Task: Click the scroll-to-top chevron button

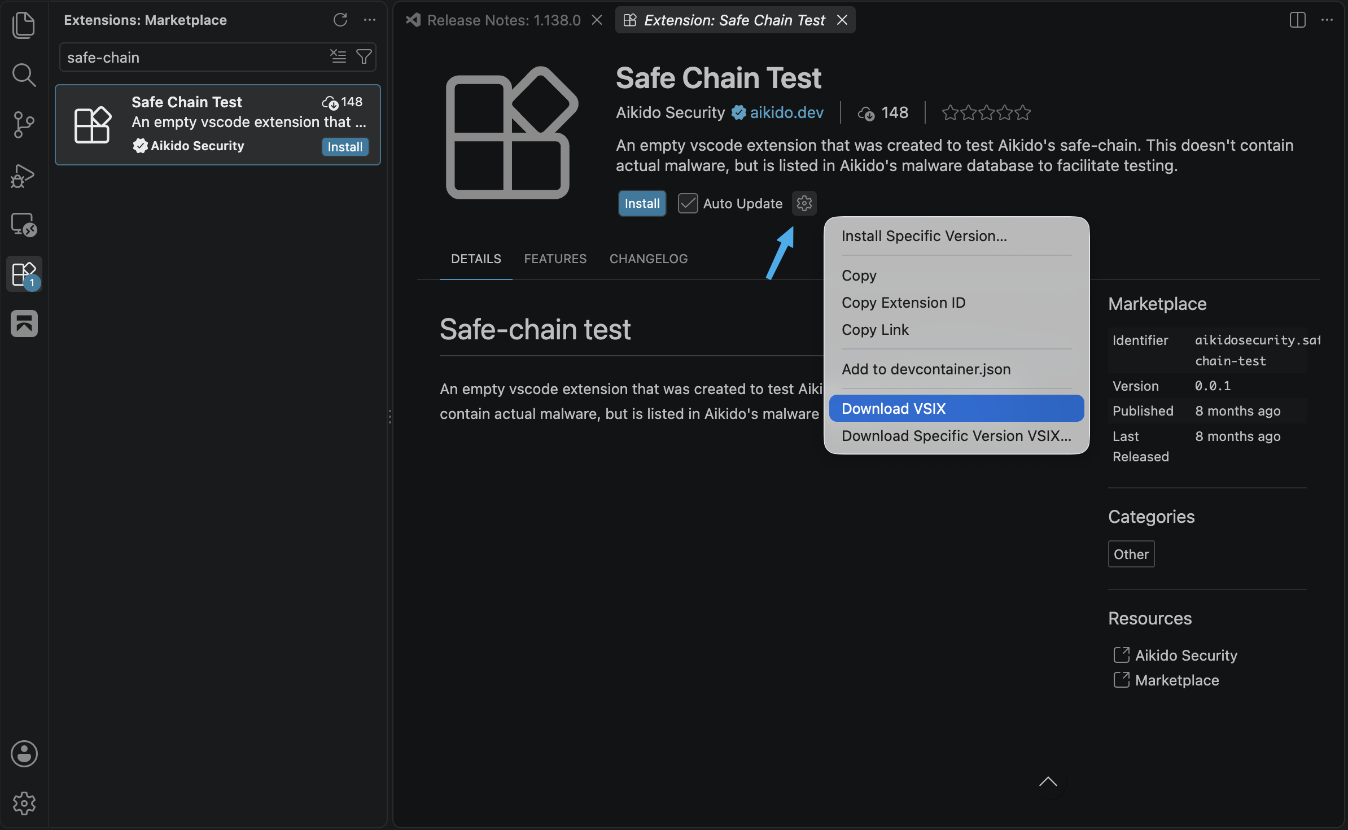Action: 1048,782
